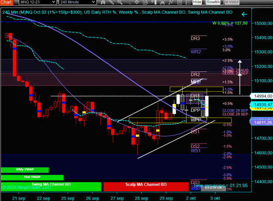Open the Indicators icon
The width and height of the screenshot is (273, 201).
pos(171,2)
